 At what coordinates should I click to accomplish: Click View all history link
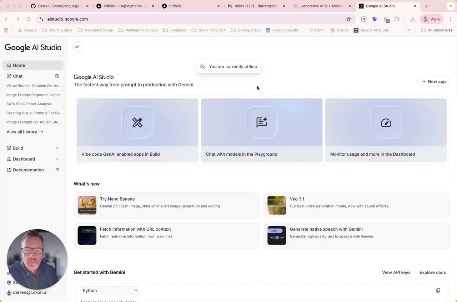coord(25,132)
